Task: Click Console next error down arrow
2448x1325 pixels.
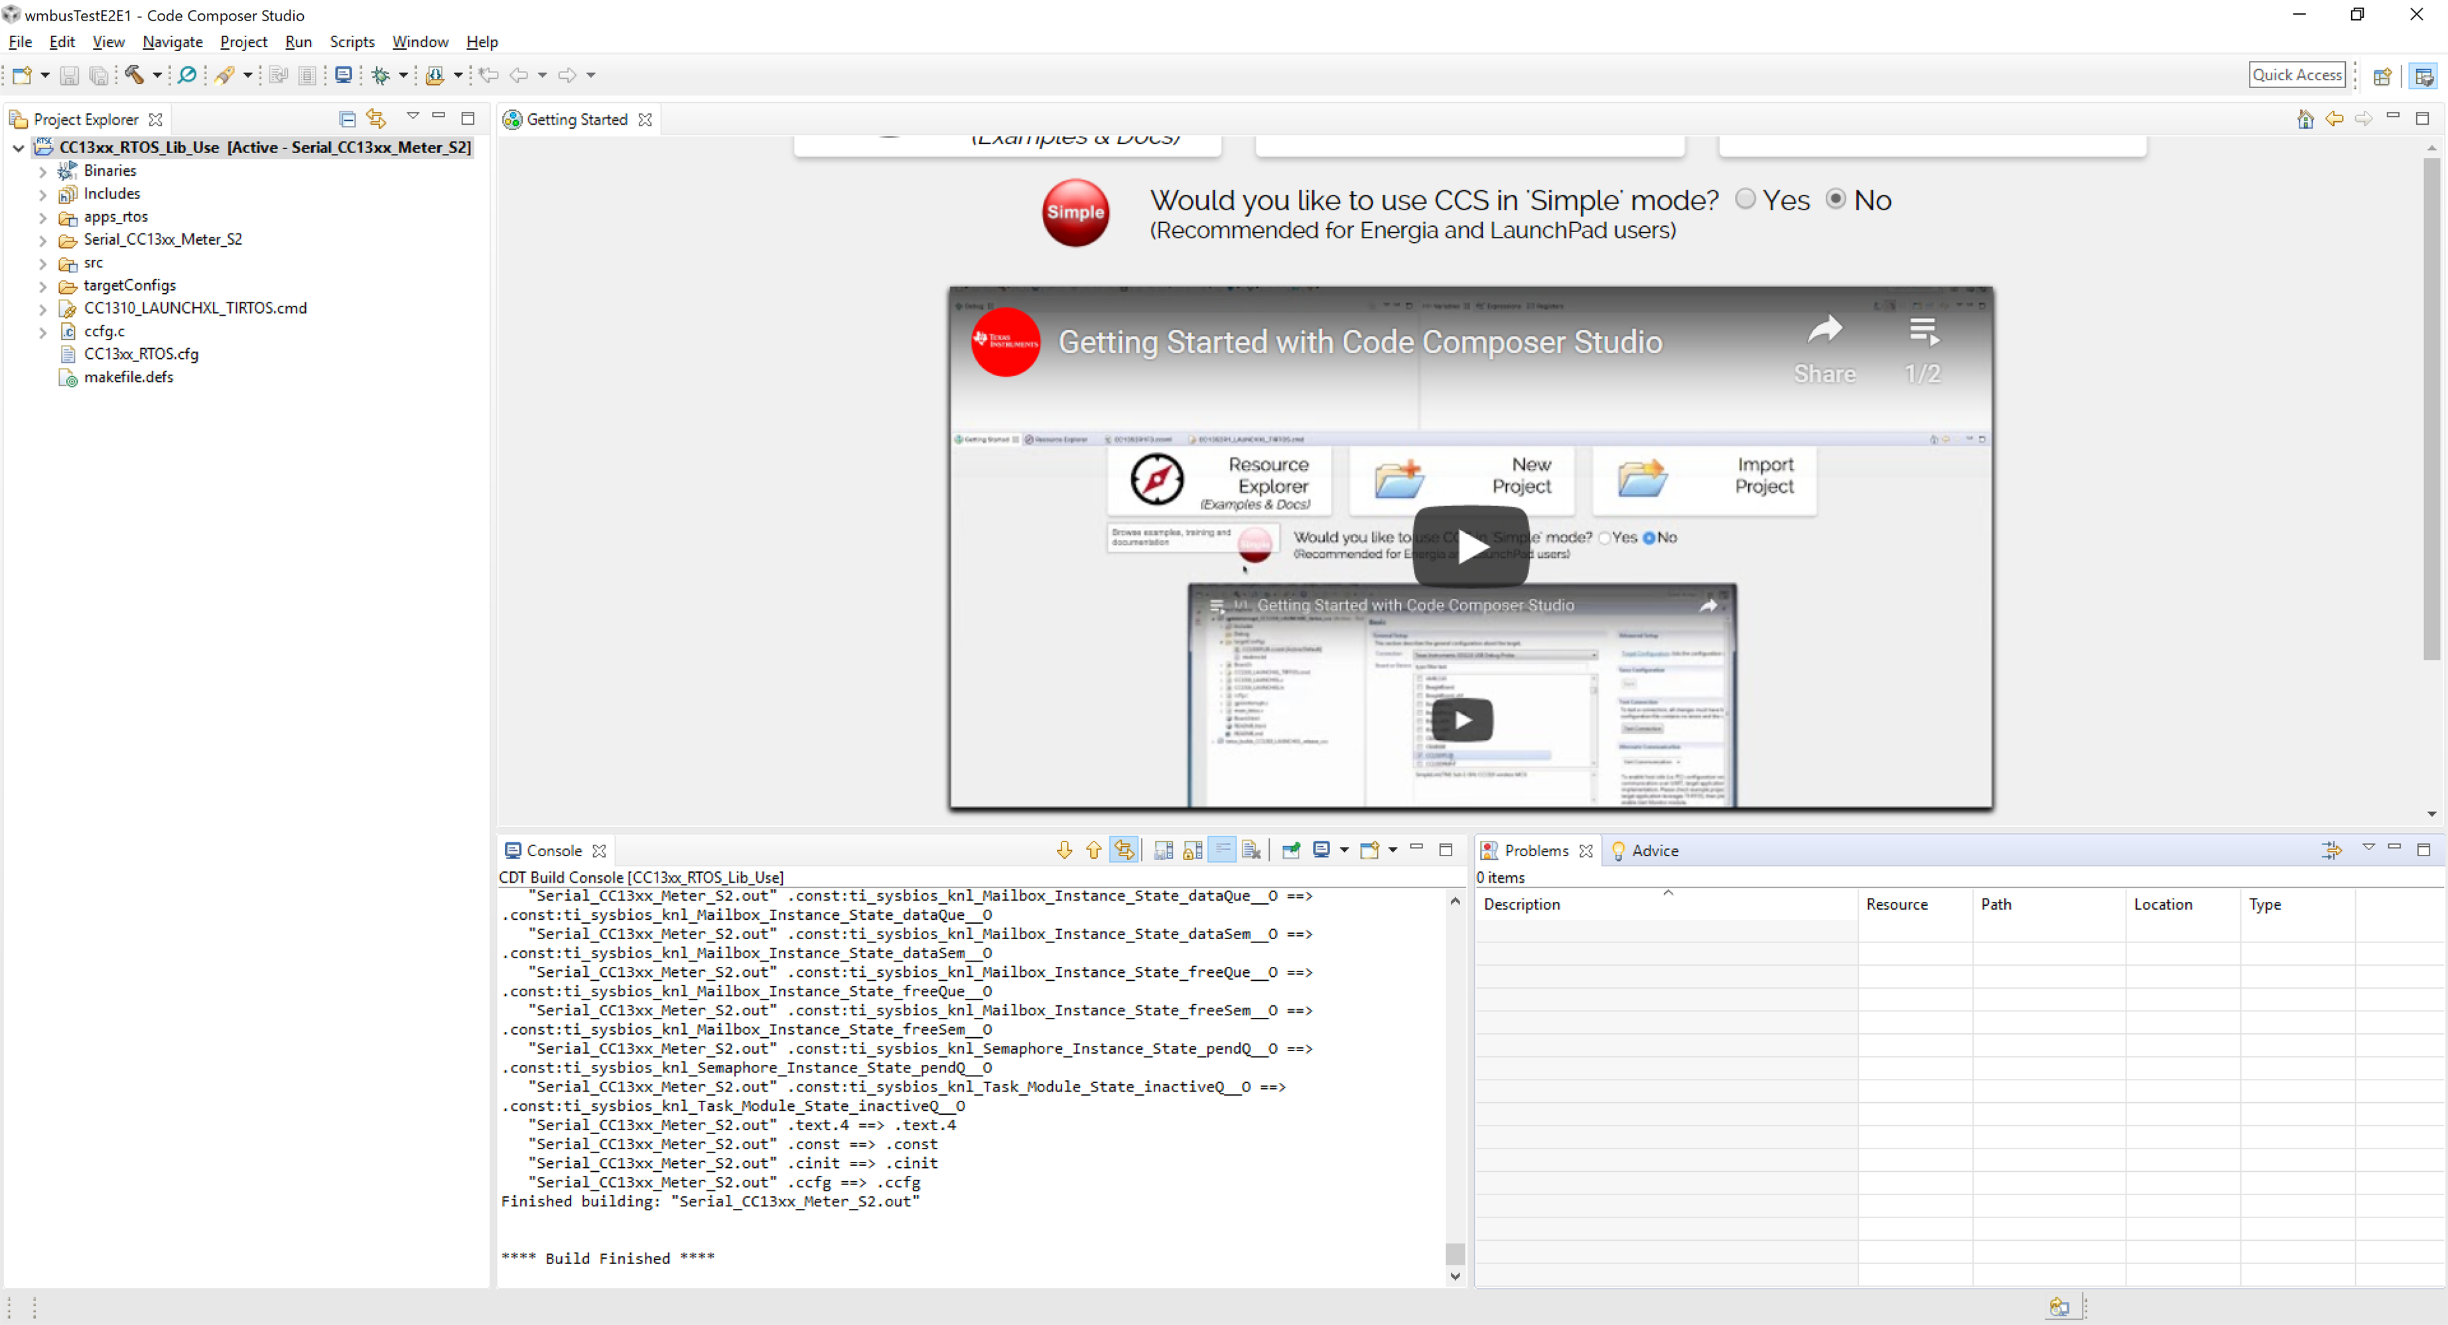Action: tap(1064, 850)
